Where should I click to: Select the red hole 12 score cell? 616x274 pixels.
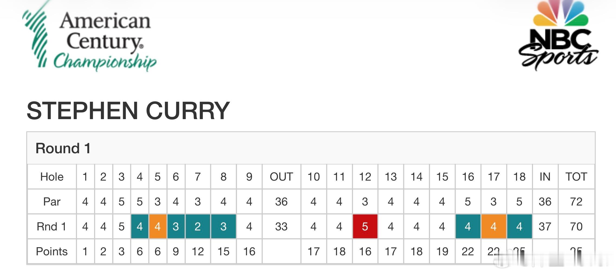coord(365,226)
